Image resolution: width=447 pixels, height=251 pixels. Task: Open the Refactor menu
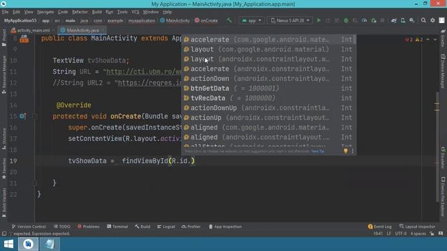[x=80, y=12]
